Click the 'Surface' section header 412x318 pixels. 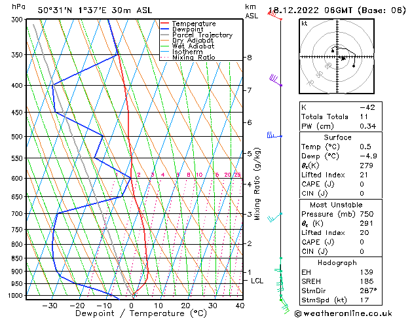tap(337, 137)
